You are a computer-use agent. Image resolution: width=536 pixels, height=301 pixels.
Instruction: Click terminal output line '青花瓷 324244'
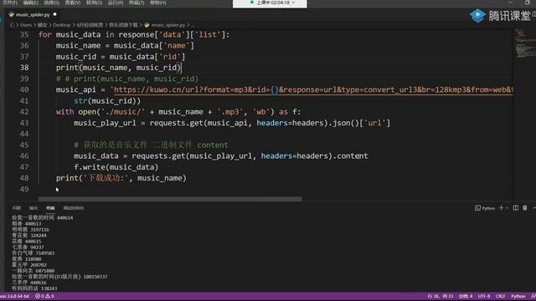click(x=29, y=236)
